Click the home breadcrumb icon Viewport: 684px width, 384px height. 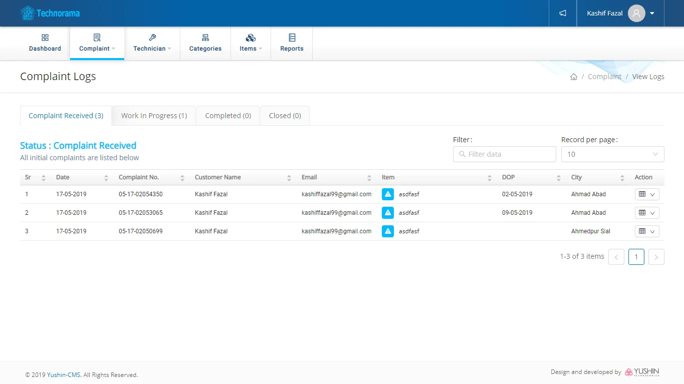pyautogui.click(x=574, y=77)
